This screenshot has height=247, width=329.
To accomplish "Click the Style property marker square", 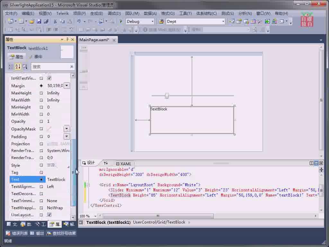I will [x=41, y=165].
